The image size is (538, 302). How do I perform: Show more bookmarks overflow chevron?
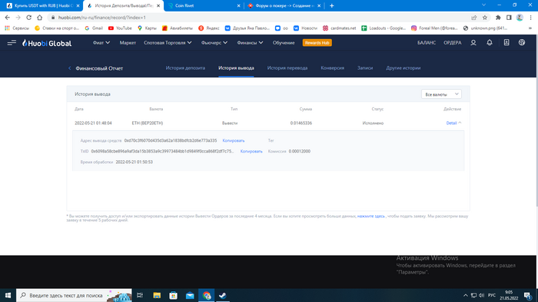530,28
